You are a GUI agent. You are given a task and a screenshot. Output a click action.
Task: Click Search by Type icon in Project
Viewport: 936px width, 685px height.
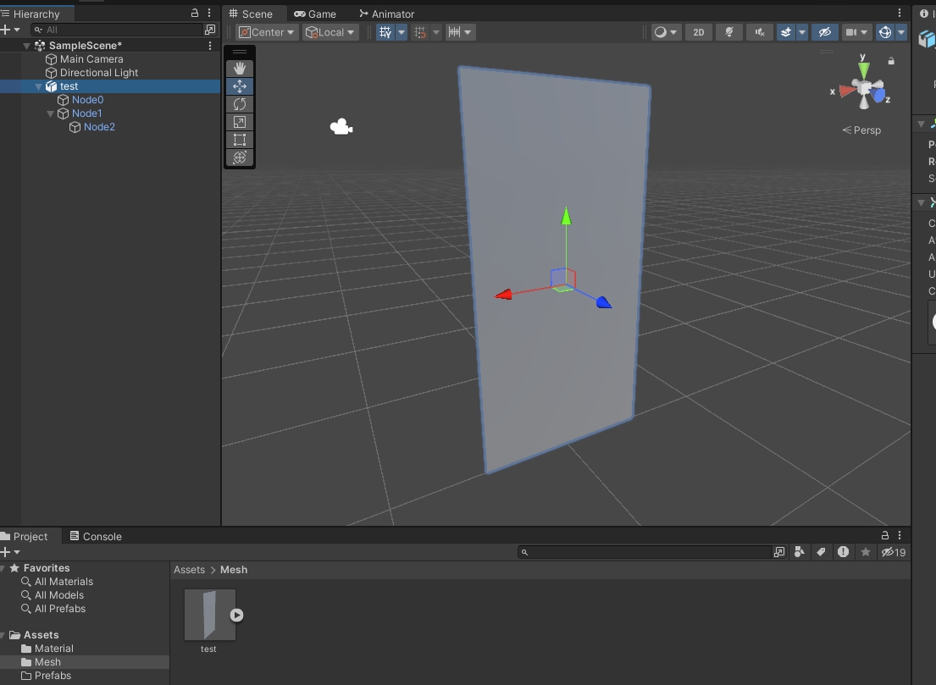[800, 552]
